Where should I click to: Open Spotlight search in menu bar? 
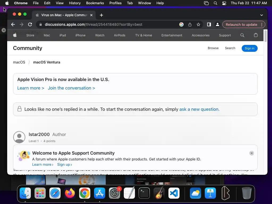coord(215,3)
